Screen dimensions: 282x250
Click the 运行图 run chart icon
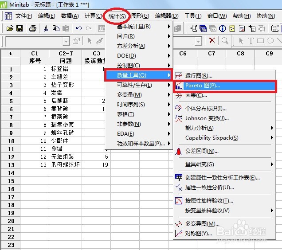click(179, 76)
